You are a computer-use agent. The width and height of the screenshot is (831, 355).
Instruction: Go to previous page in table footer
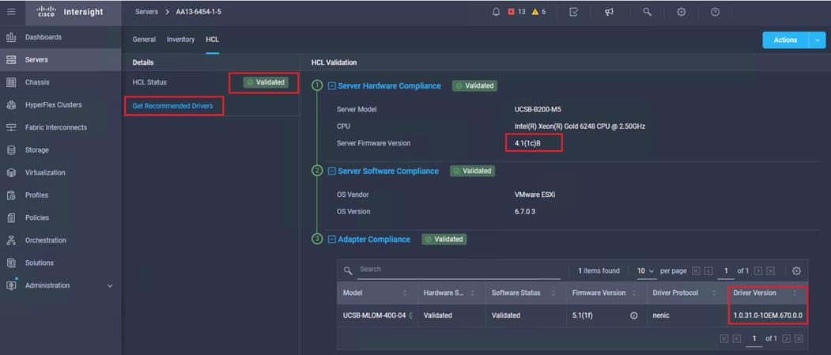coord(737,338)
